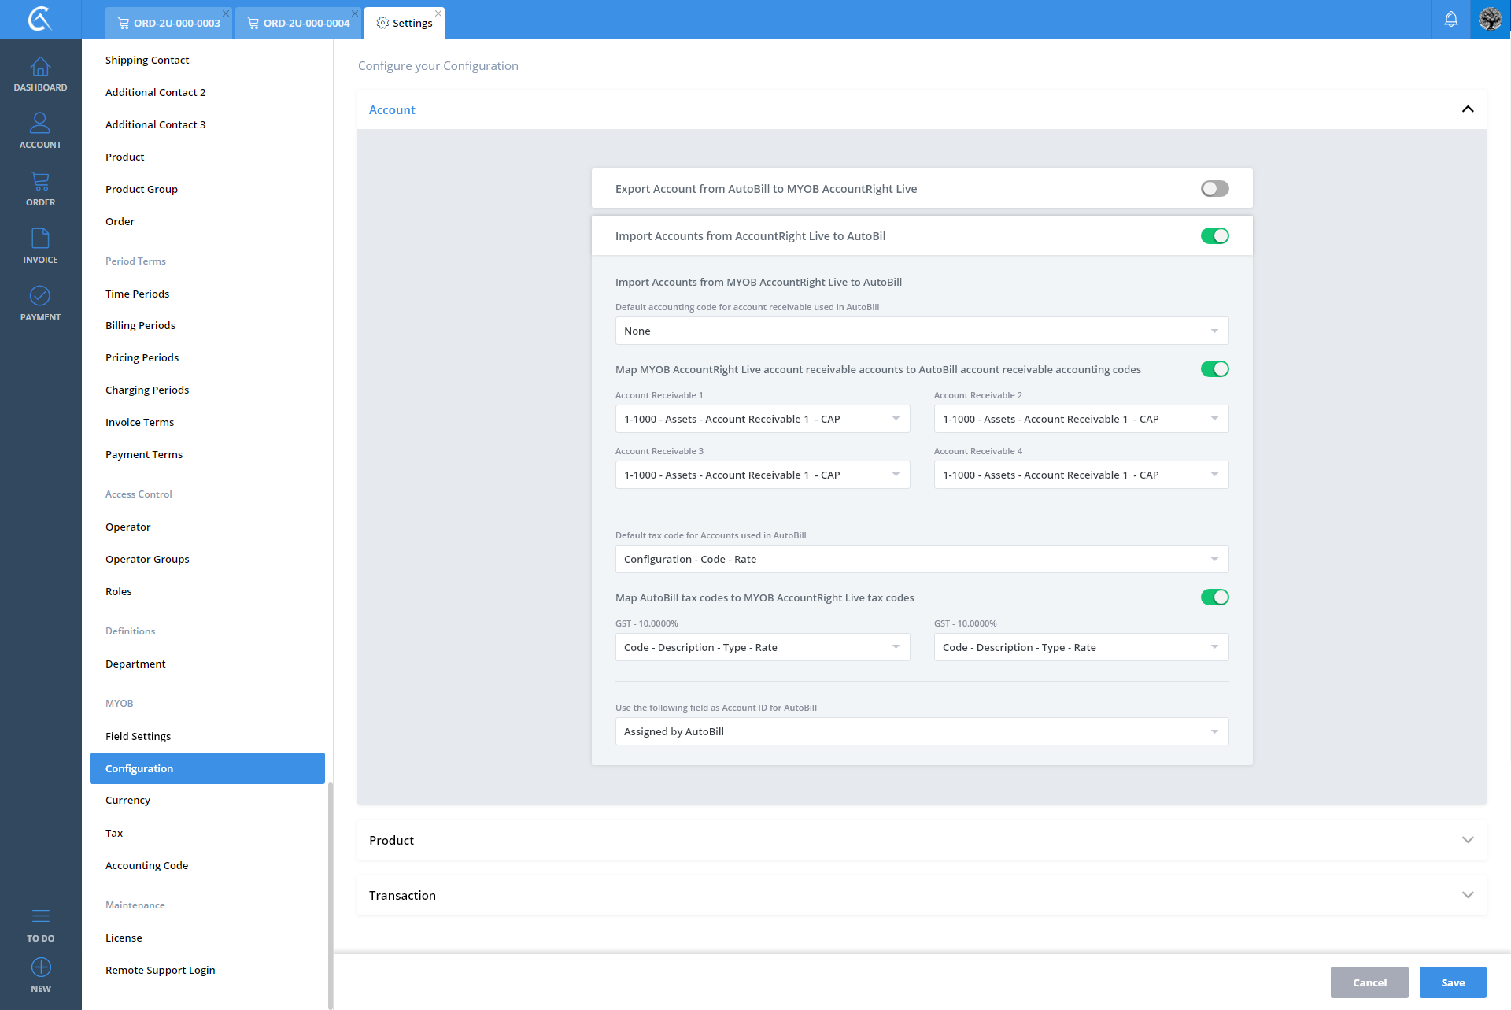Open the Order cart icon
Screen dimensions: 1511x1010
[x=40, y=189]
